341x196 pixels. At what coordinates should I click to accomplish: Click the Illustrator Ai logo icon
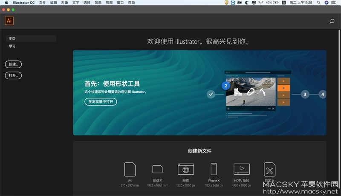click(x=9, y=21)
